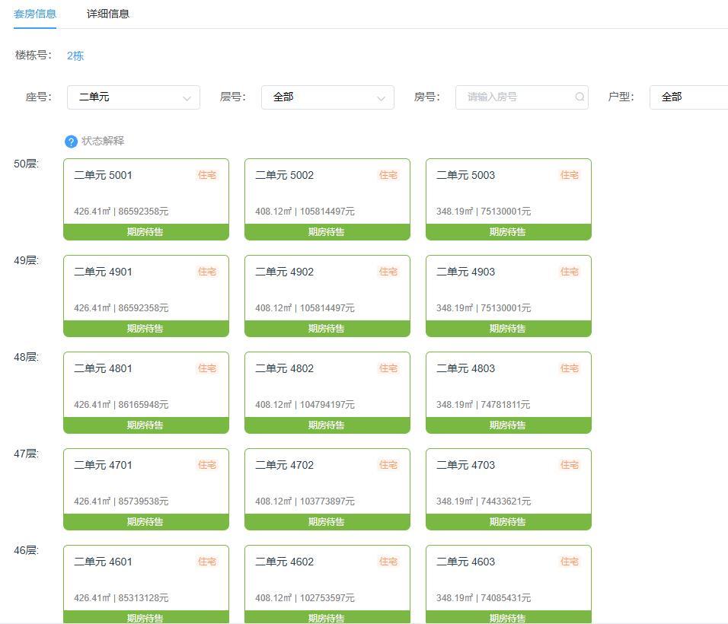728x624 pixels.
Task: Select unit card 二单元 5001
Action: point(146,199)
